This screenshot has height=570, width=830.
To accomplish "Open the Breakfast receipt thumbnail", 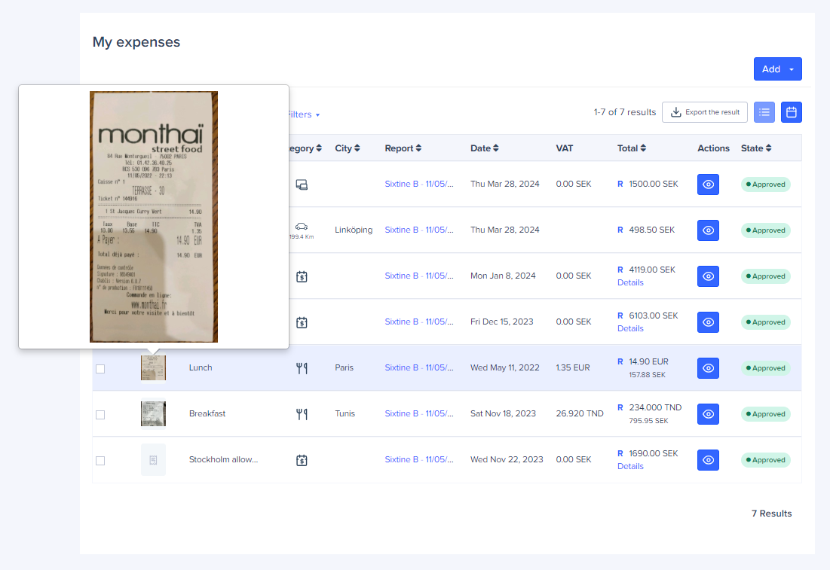I will pyautogui.click(x=153, y=414).
